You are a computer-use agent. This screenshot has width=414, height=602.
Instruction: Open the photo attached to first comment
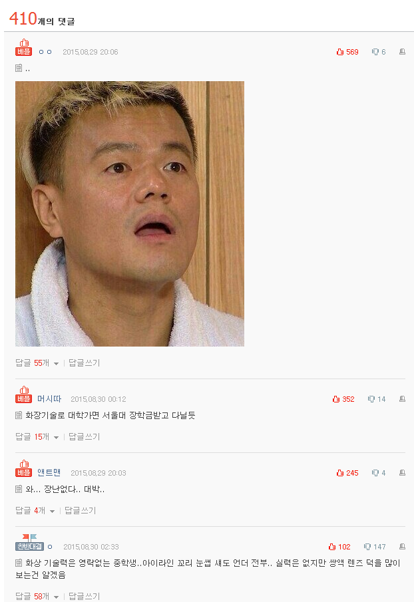130,214
